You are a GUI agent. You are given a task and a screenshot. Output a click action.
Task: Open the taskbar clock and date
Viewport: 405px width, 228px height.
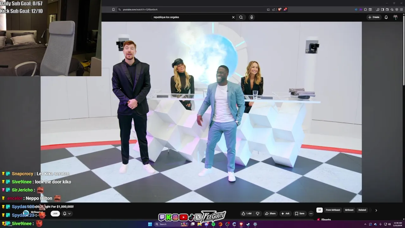[x=398, y=224]
